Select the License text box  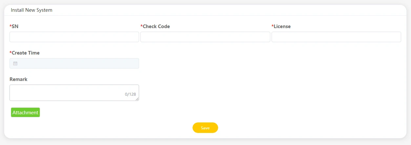(336, 37)
